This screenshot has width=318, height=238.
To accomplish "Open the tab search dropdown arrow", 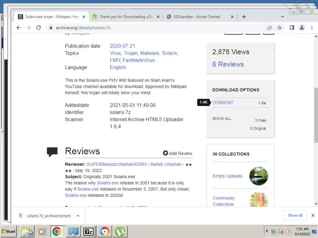I will [283, 17].
